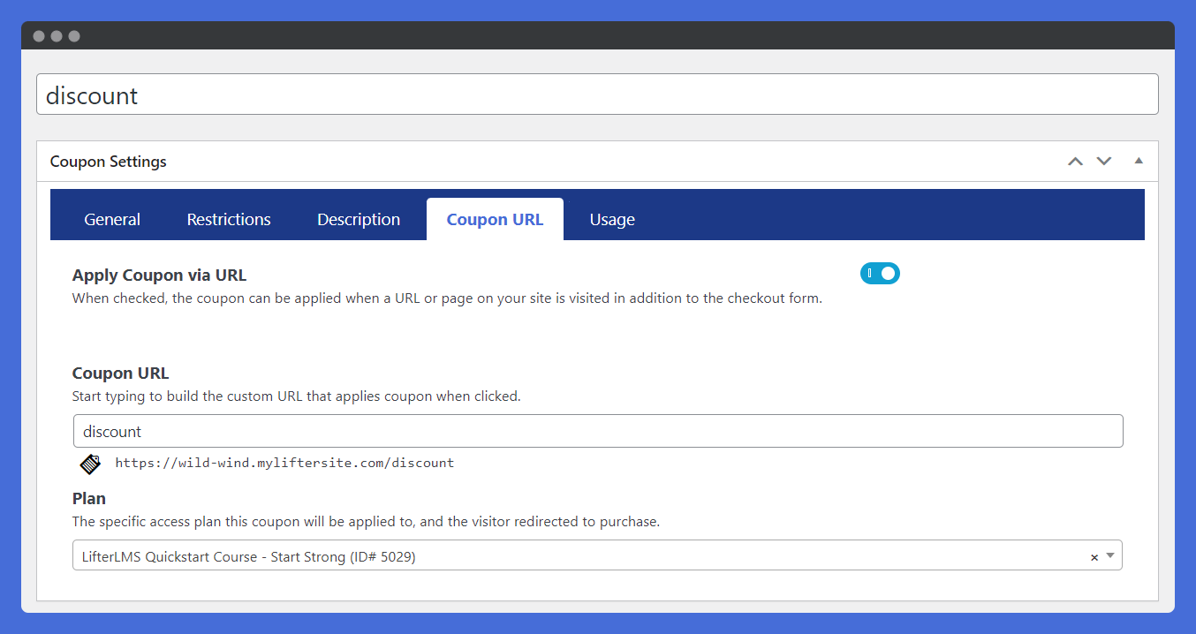The width and height of the screenshot is (1196, 634).
Task: Switch to the Restrictions tab
Action: tap(229, 220)
